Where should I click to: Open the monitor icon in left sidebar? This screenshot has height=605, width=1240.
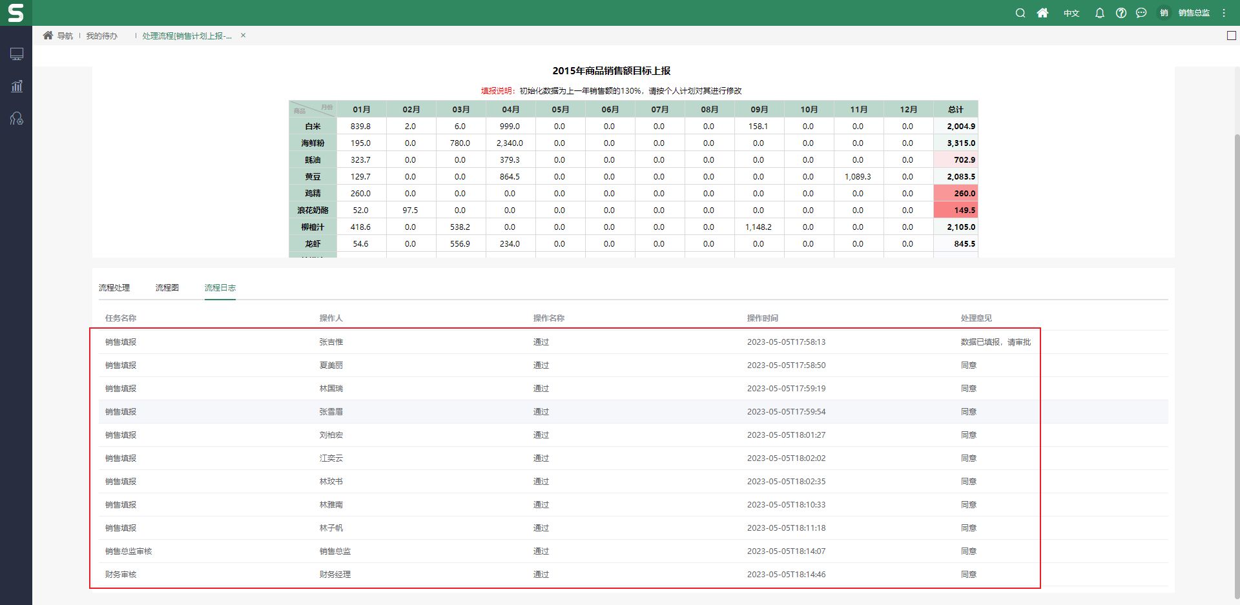point(17,54)
